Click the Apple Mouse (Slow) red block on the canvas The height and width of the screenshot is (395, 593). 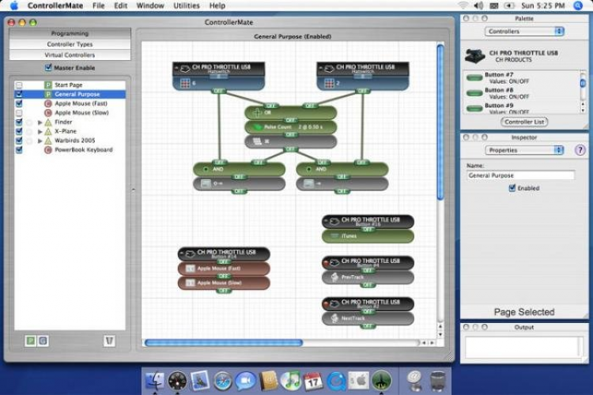coord(224,283)
